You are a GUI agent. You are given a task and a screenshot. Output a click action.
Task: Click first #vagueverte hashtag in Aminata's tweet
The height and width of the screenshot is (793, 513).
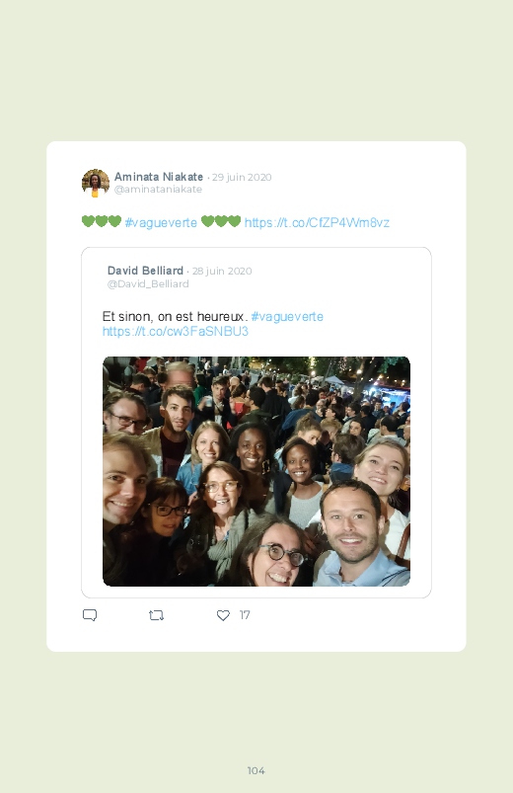point(161,222)
